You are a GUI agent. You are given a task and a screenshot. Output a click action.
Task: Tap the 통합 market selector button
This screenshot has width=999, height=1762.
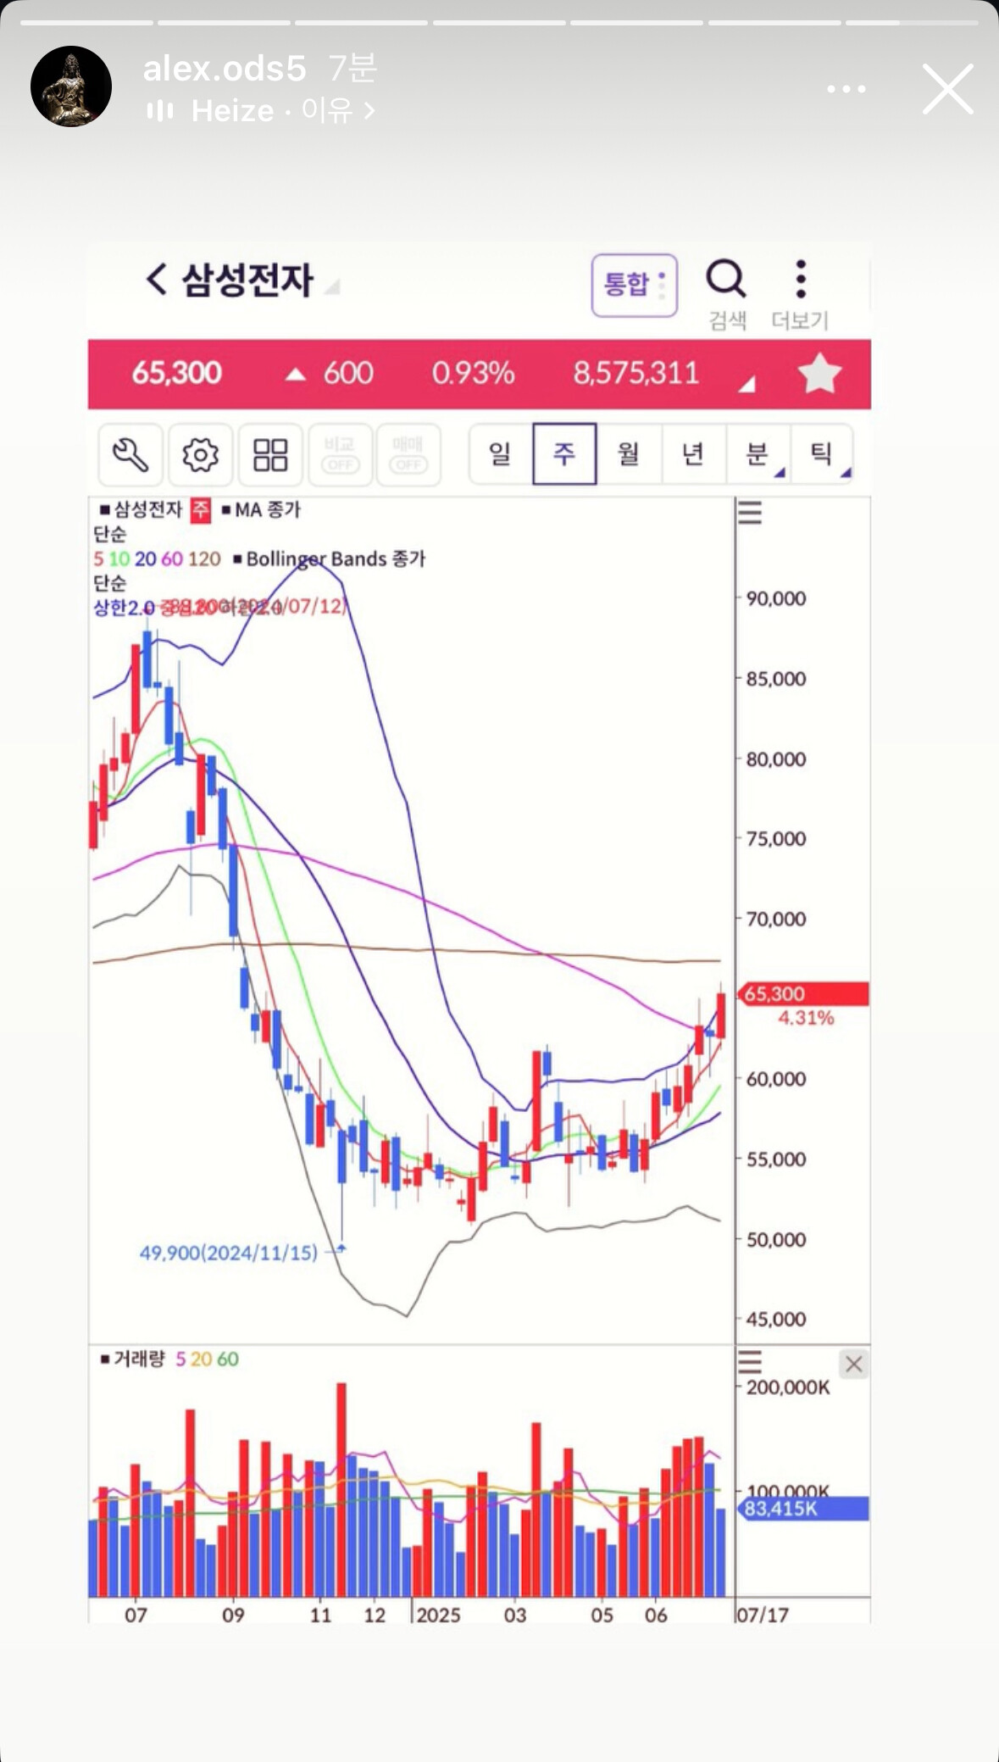(634, 285)
